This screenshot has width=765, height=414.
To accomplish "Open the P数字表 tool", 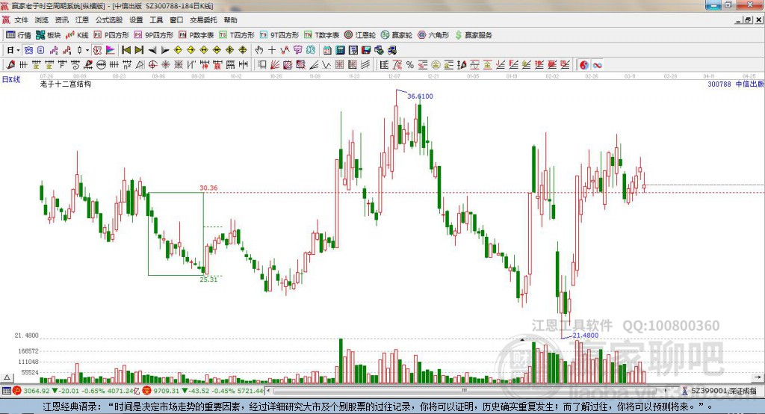I will coord(196,34).
